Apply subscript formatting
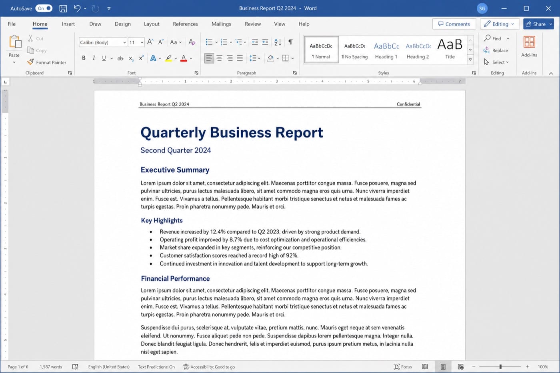Image resolution: width=560 pixels, height=373 pixels. pyautogui.click(x=131, y=58)
